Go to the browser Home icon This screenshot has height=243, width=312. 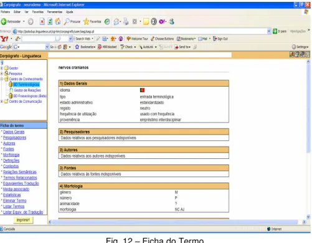[58, 21]
